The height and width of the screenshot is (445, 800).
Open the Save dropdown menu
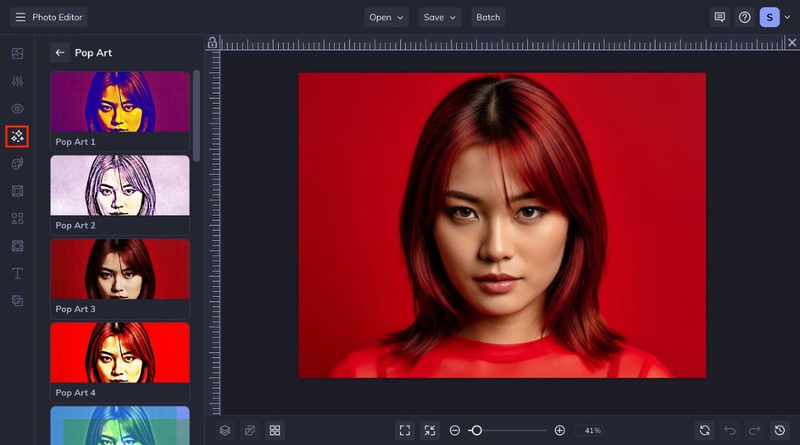(440, 17)
